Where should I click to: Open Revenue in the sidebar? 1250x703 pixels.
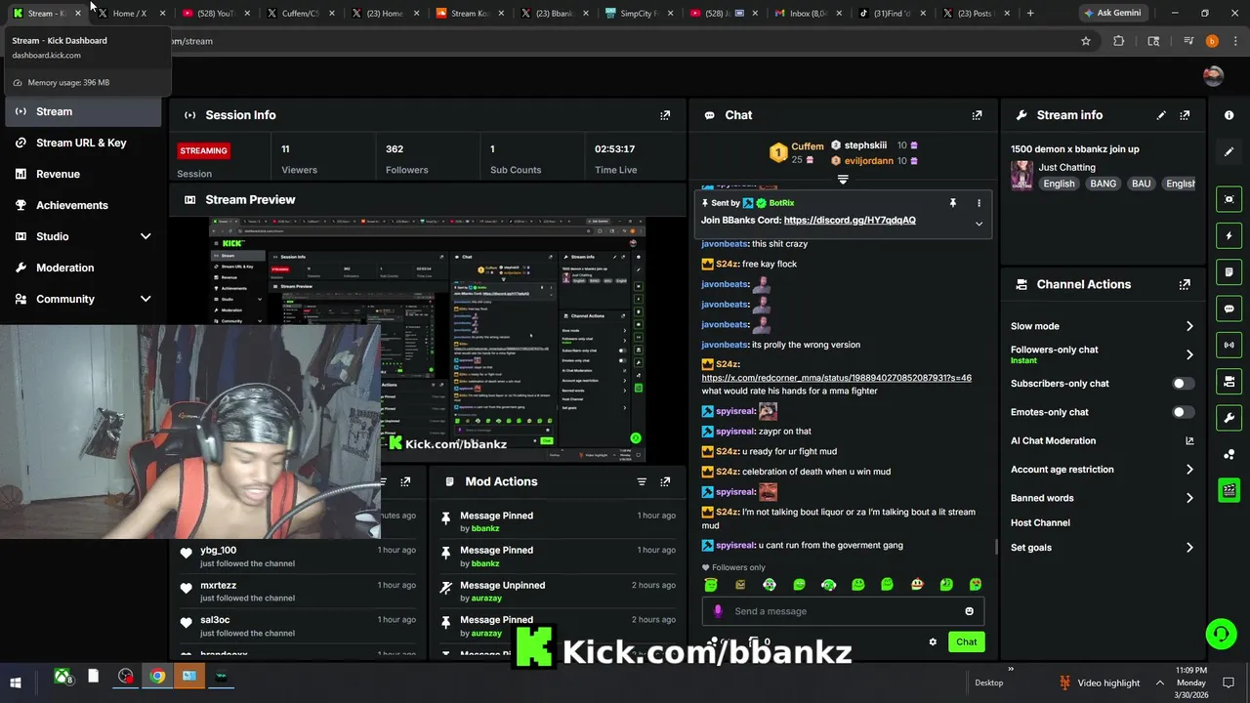(83, 174)
